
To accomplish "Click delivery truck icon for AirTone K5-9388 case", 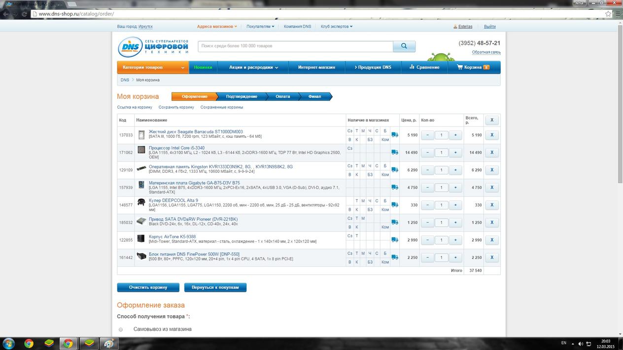I will tap(395, 240).
